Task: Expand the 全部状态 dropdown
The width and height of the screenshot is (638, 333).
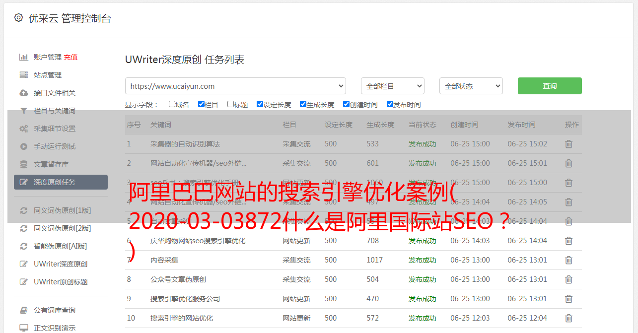Action: click(x=471, y=86)
